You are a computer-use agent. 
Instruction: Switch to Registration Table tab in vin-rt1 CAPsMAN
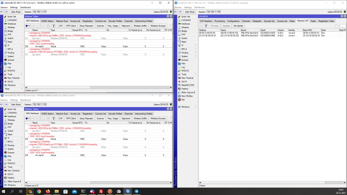click(x=326, y=21)
